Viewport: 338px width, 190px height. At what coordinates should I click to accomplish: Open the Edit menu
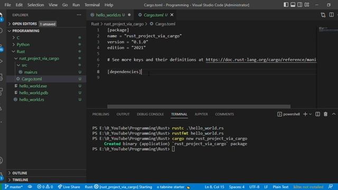(x=19, y=5)
